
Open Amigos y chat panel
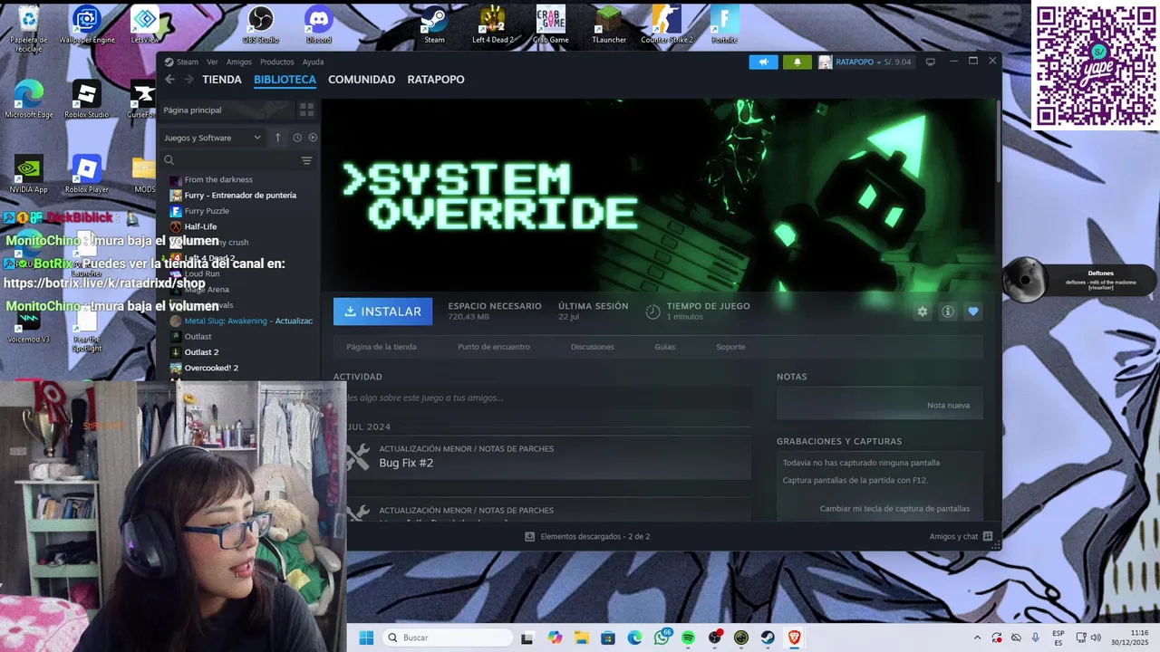(x=961, y=536)
